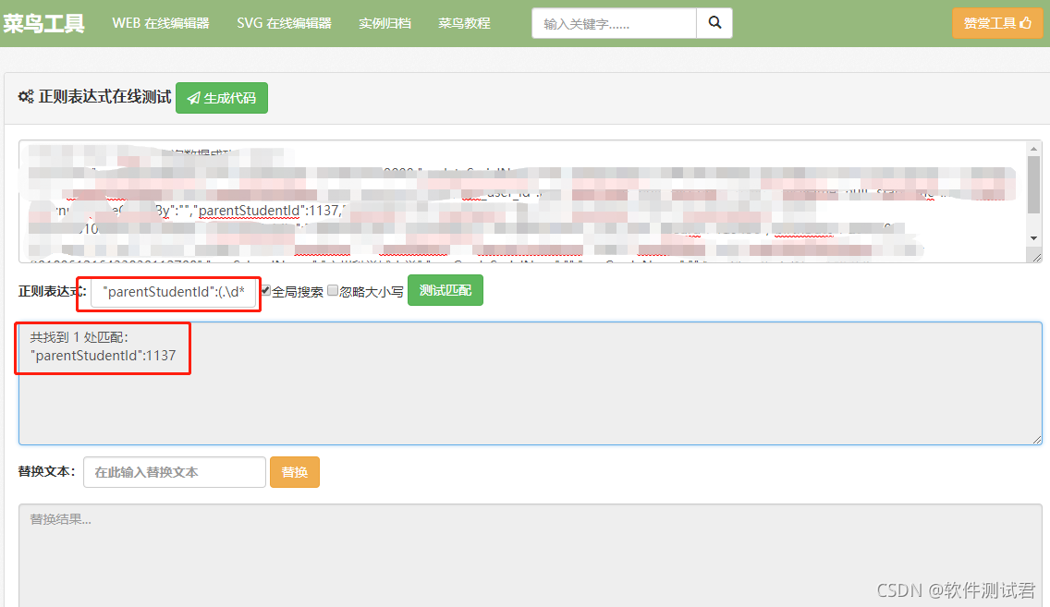Screen dimensions: 1050x607
Task: Click the 菜鸟工具 site logo
Action: pos(43,23)
